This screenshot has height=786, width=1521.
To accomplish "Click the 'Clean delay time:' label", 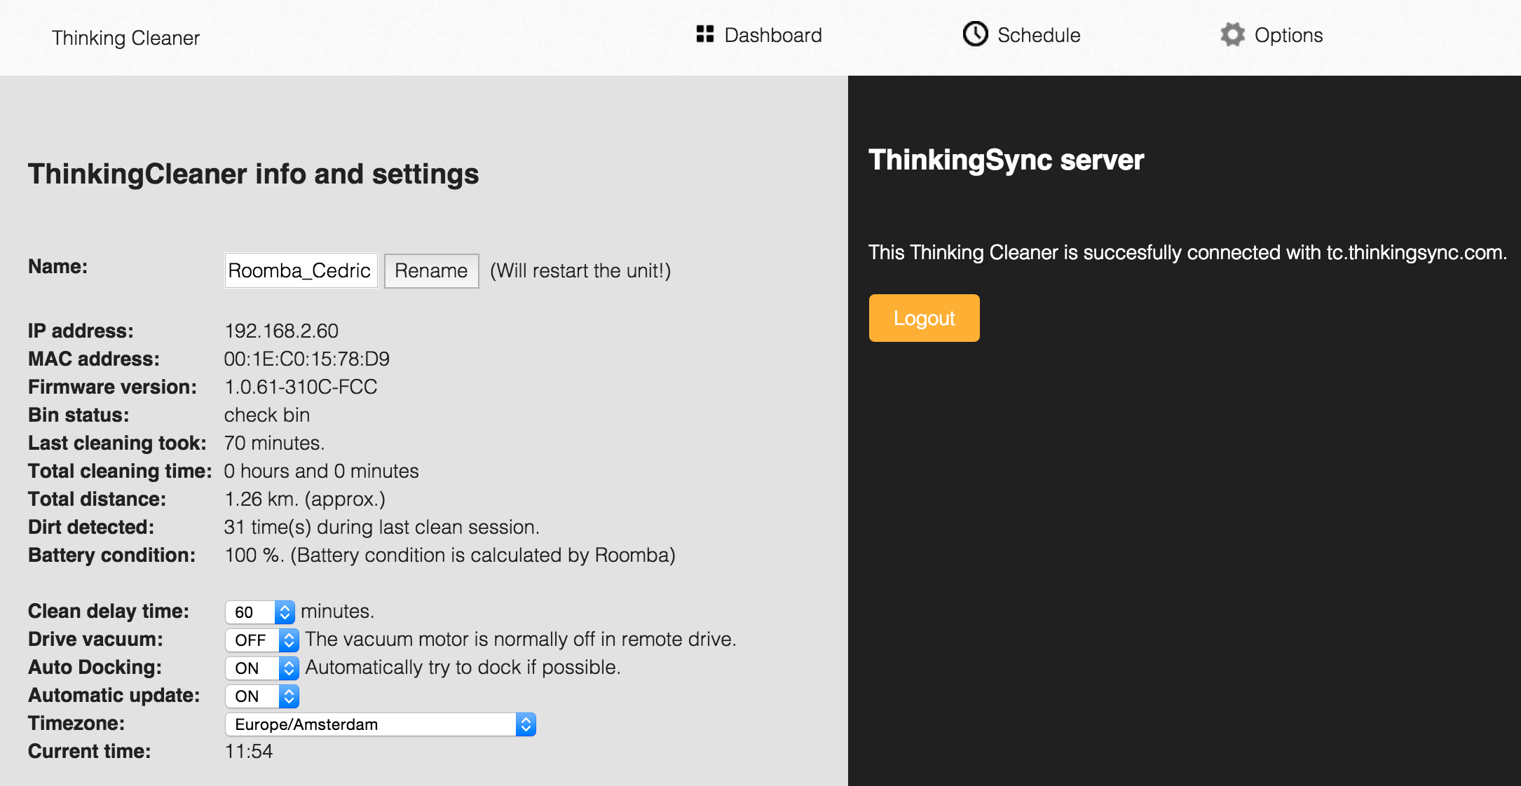I will (109, 611).
